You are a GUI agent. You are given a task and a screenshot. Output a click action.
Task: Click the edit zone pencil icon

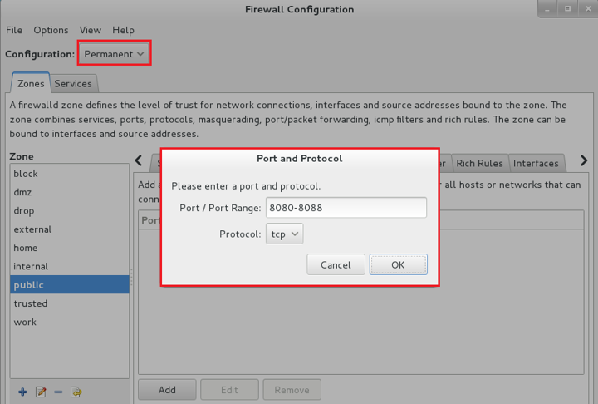pos(41,392)
